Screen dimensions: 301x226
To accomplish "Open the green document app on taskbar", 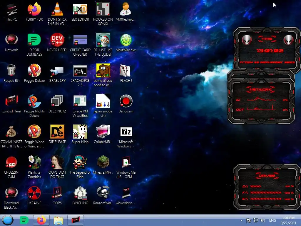I will tap(24, 220).
